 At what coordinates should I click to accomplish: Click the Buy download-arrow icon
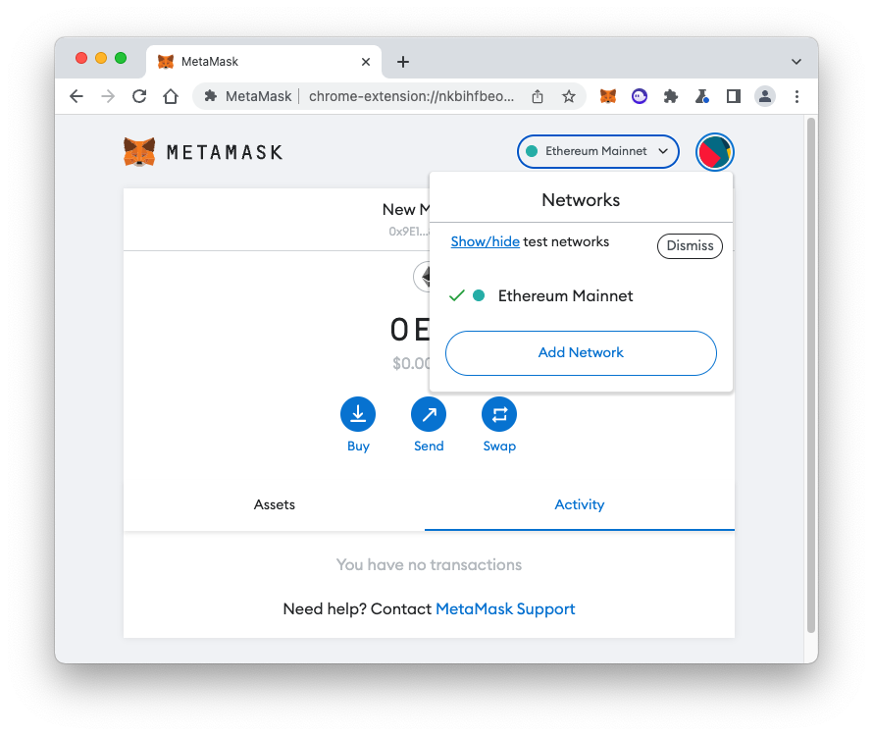tap(358, 414)
